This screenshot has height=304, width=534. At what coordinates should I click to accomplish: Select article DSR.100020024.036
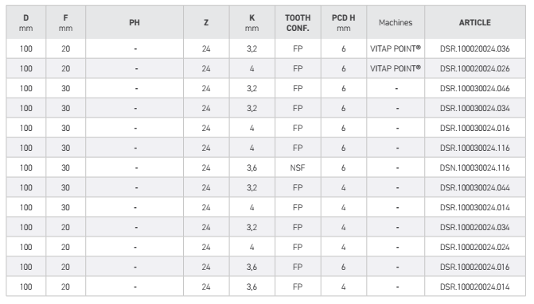475,48
